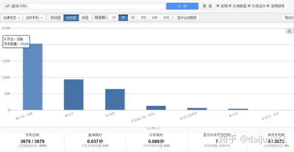Switch to 柱形图 bar chart view
Image resolution: width=294 pixels, height=152 pixels.
(71, 18)
